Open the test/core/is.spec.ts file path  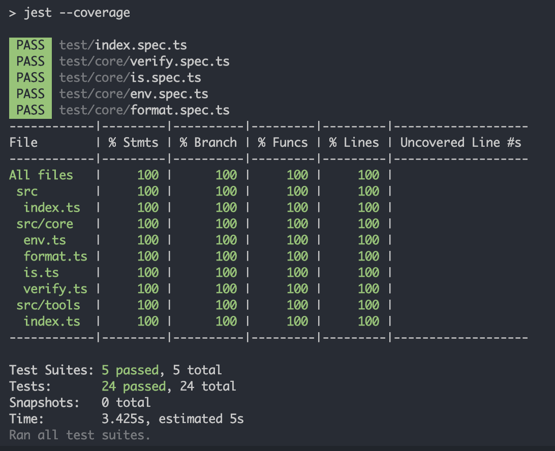point(130,78)
